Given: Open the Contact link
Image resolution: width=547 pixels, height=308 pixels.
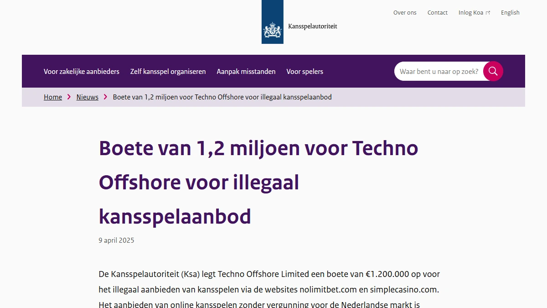Looking at the screenshot, I should pyautogui.click(x=438, y=13).
